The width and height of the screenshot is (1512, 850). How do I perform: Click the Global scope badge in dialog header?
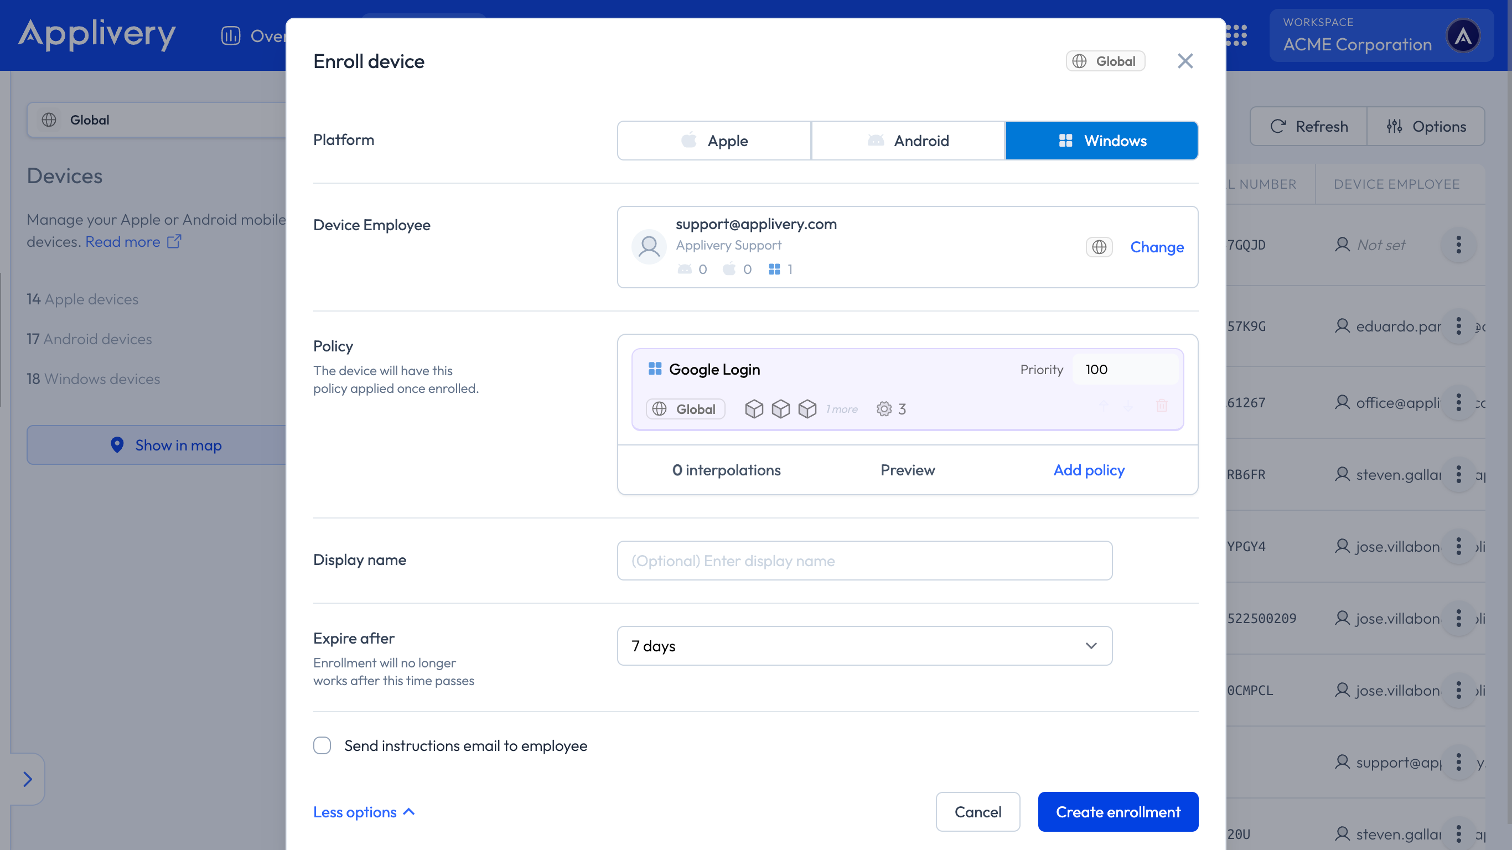click(x=1105, y=61)
